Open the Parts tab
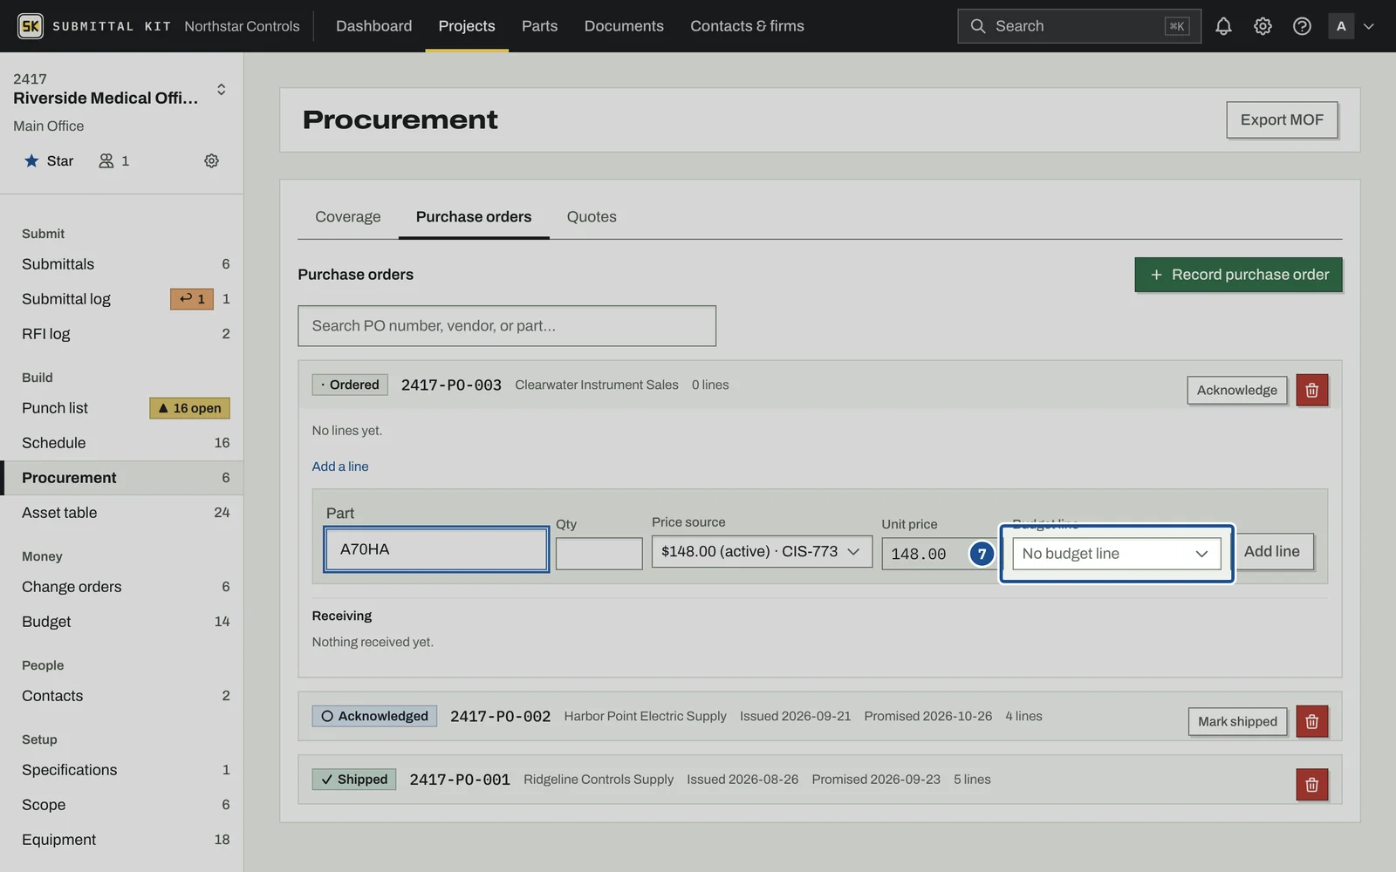This screenshot has width=1396, height=872. [x=539, y=26]
